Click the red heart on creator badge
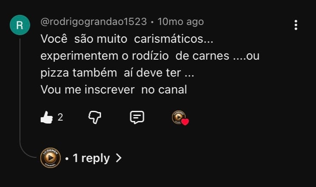 pyautogui.click(x=185, y=122)
